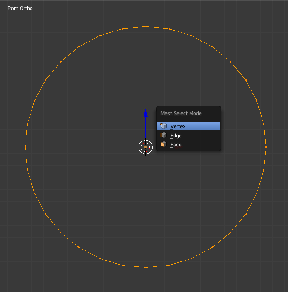Choose Face select mode

[x=189, y=145]
